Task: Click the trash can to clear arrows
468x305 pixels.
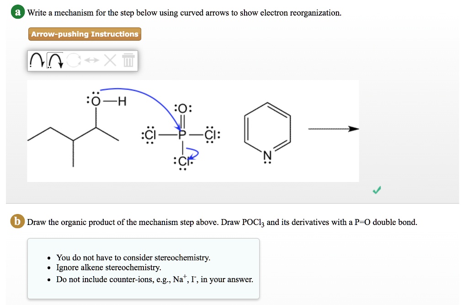Action: pyautogui.click(x=128, y=60)
